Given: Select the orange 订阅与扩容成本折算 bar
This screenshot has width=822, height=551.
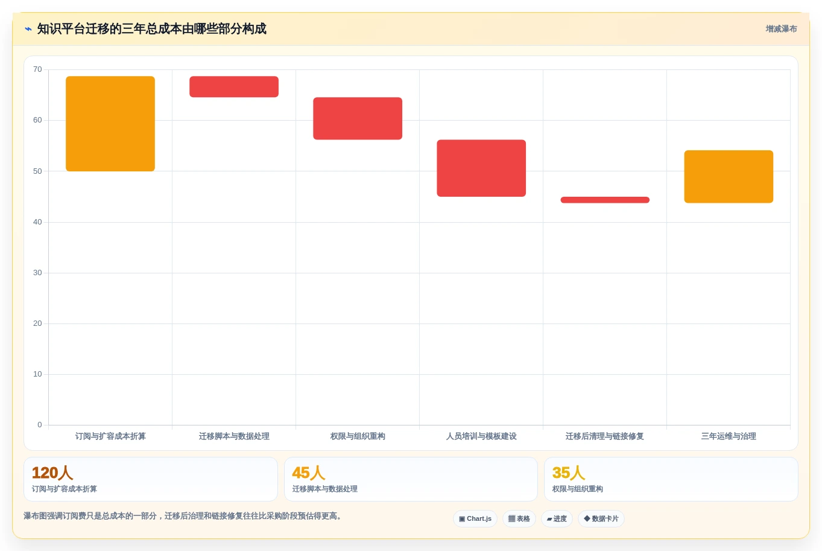Looking at the screenshot, I should pos(110,124).
